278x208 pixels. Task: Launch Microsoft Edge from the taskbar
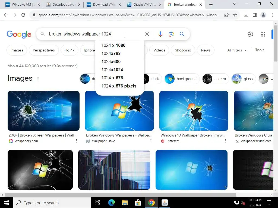tap(112, 203)
